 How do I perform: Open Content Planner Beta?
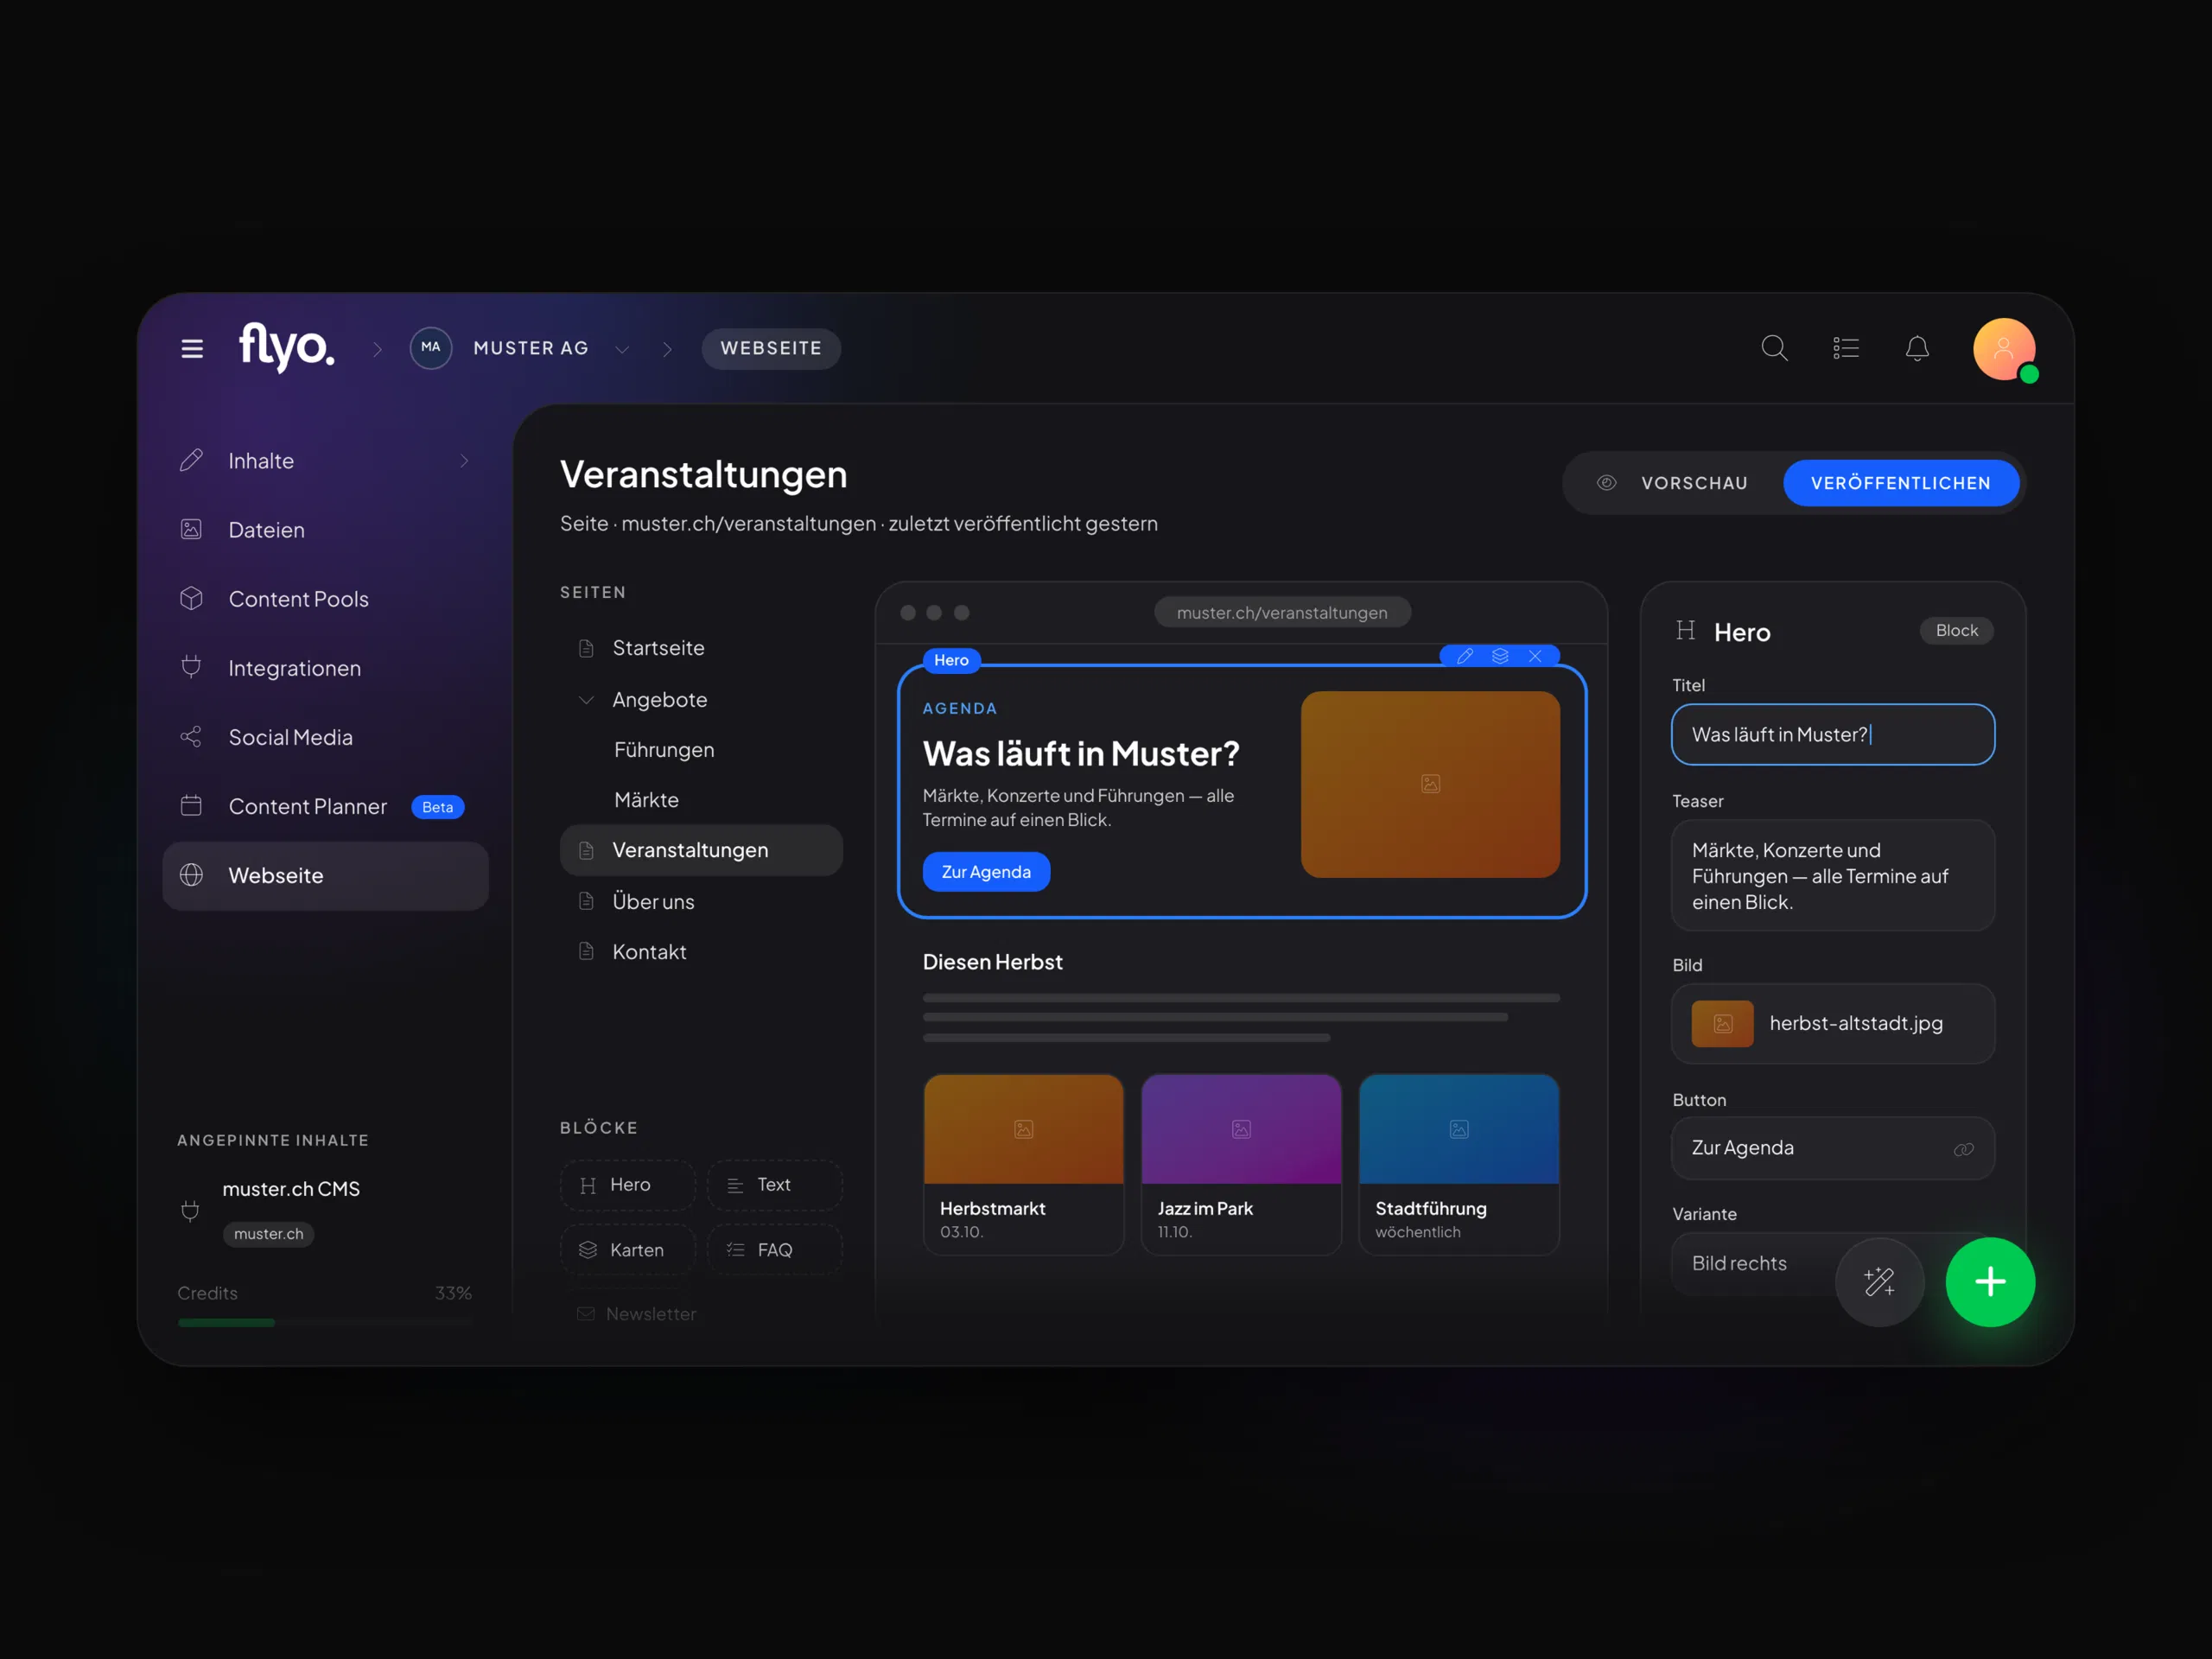tap(325, 806)
